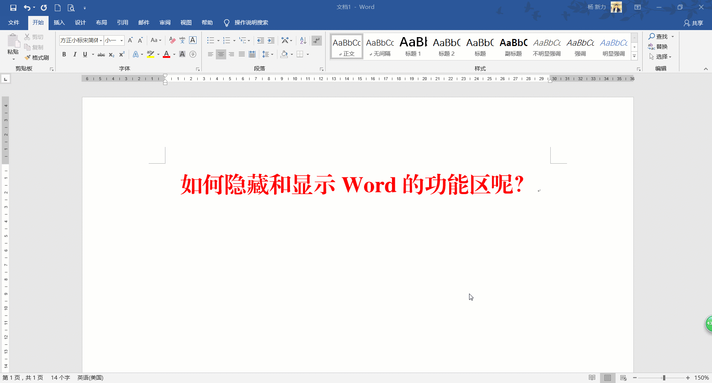The height and width of the screenshot is (383, 712).
Task: Sort the selected paragraphs
Action: pyautogui.click(x=303, y=40)
